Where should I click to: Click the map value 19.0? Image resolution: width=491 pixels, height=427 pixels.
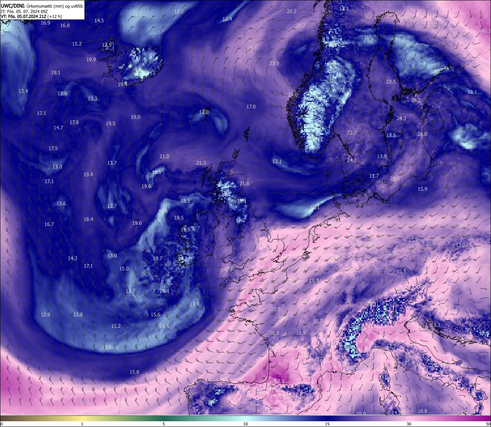click(x=135, y=117)
